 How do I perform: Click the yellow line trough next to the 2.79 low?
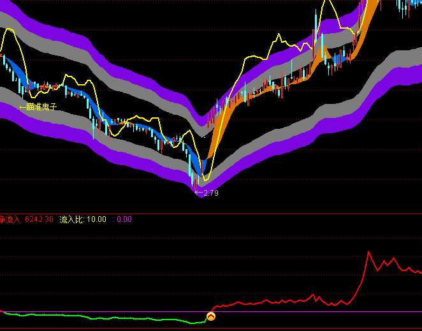click(205, 179)
